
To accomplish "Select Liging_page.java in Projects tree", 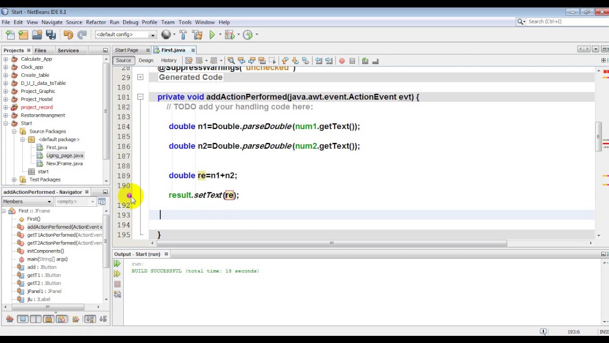I will [x=65, y=156].
